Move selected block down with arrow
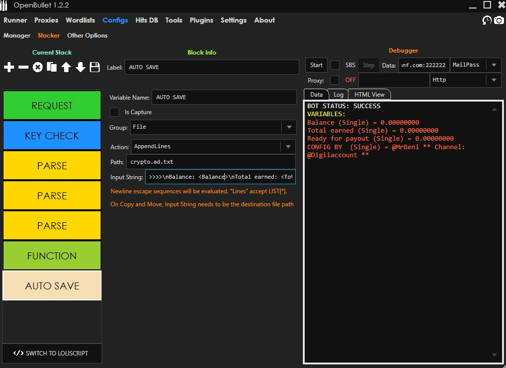Image resolution: width=506 pixels, height=368 pixels. point(80,67)
